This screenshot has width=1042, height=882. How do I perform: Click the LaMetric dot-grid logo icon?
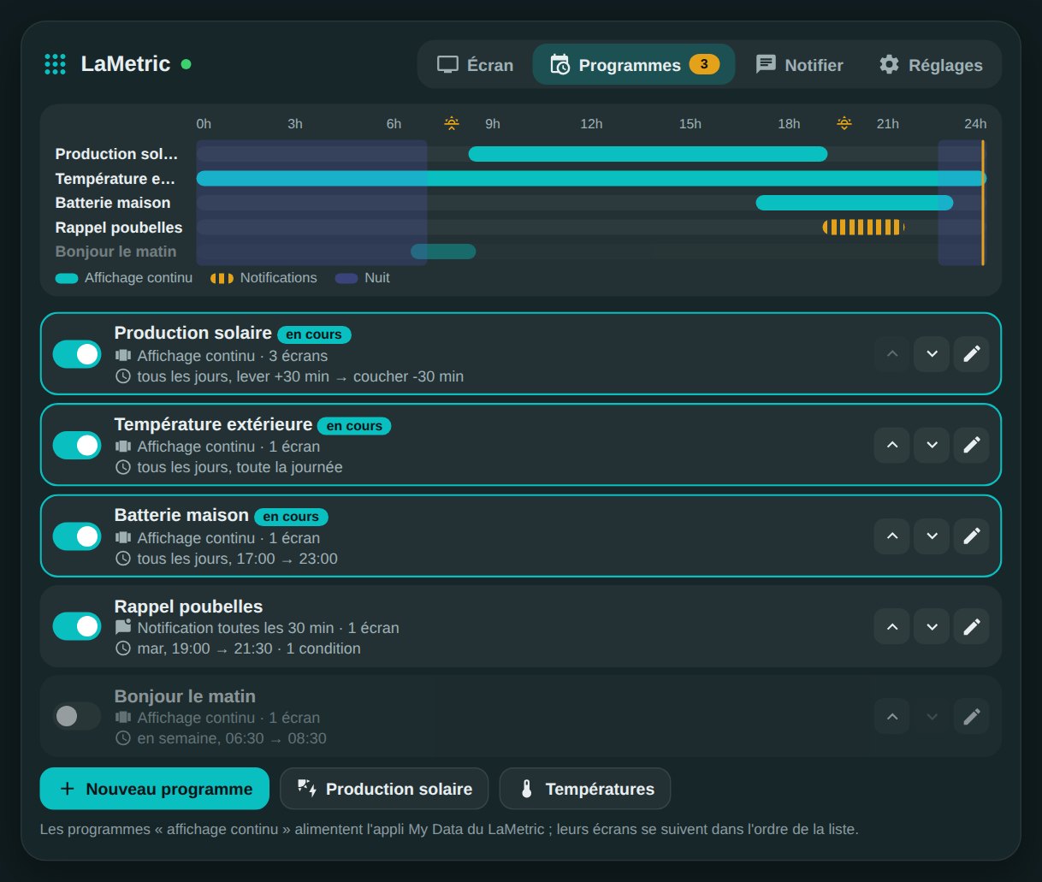pyautogui.click(x=55, y=64)
